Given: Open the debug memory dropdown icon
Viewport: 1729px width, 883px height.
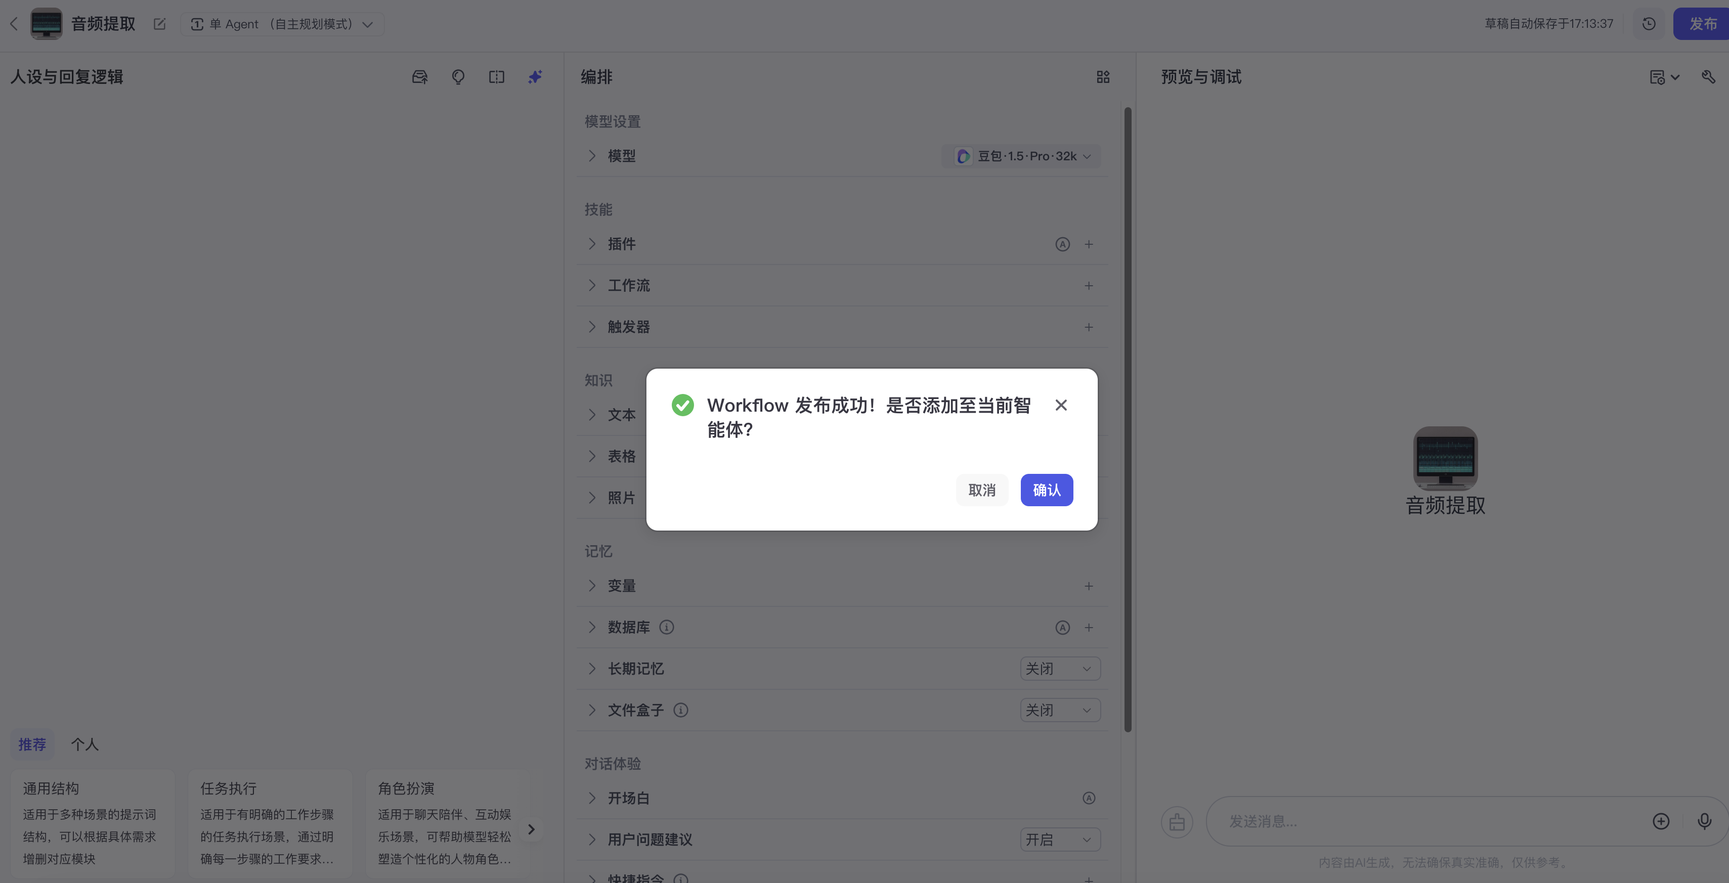Looking at the screenshot, I should pyautogui.click(x=1664, y=77).
